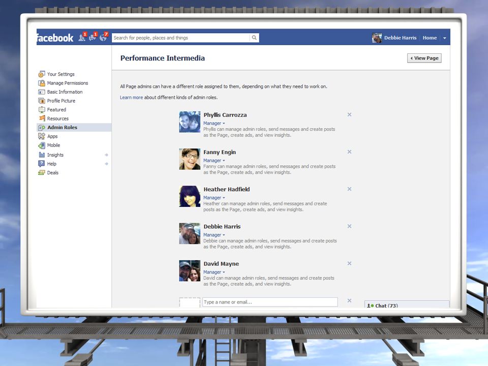Remove the empty new admin row

(350, 300)
